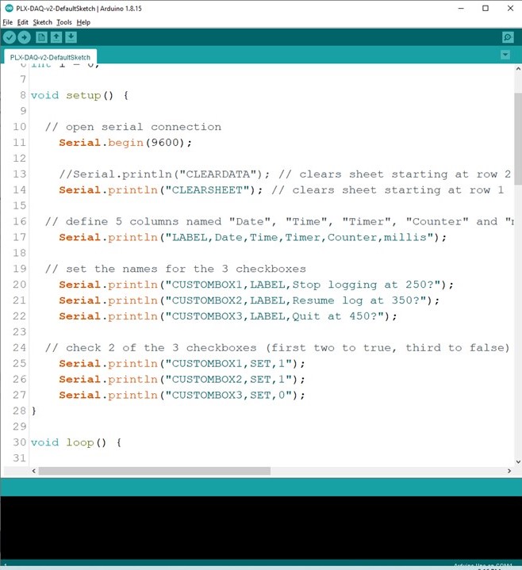The image size is (522, 570).
Task: Expand the tab options dropdown arrow
Action: tap(505, 55)
